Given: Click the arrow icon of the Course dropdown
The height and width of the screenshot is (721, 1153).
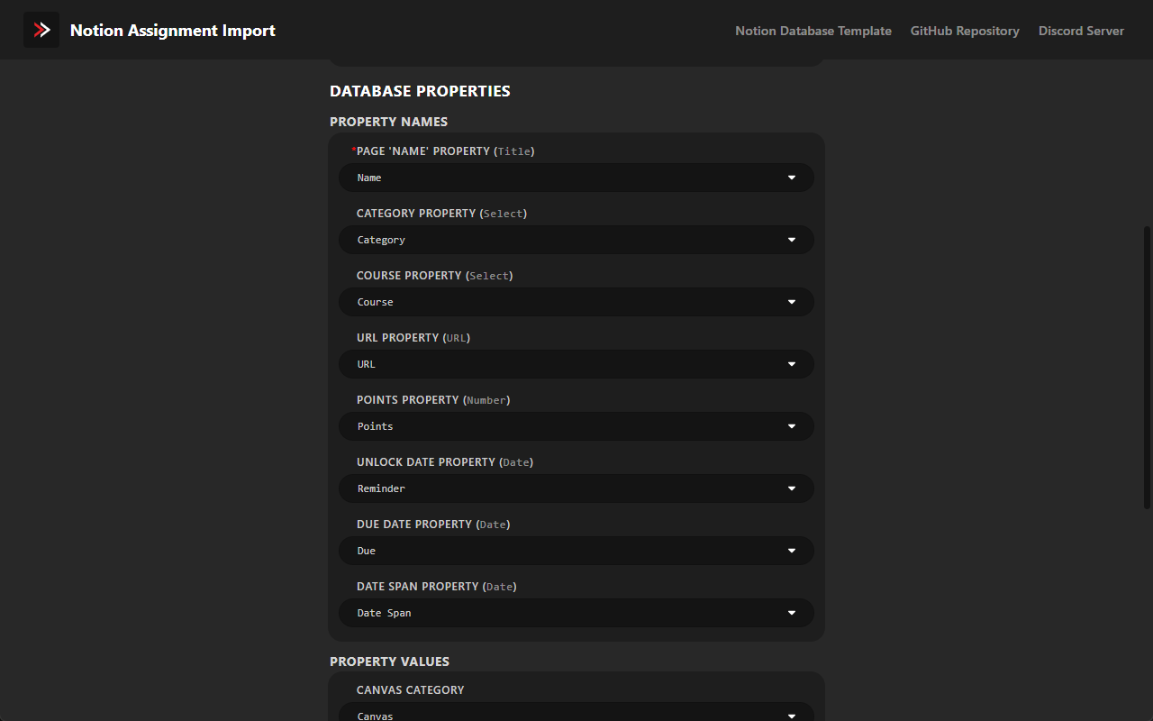Looking at the screenshot, I should 792,302.
